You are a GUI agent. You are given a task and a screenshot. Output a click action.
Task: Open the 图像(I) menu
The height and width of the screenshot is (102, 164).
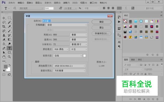coord(30,3)
